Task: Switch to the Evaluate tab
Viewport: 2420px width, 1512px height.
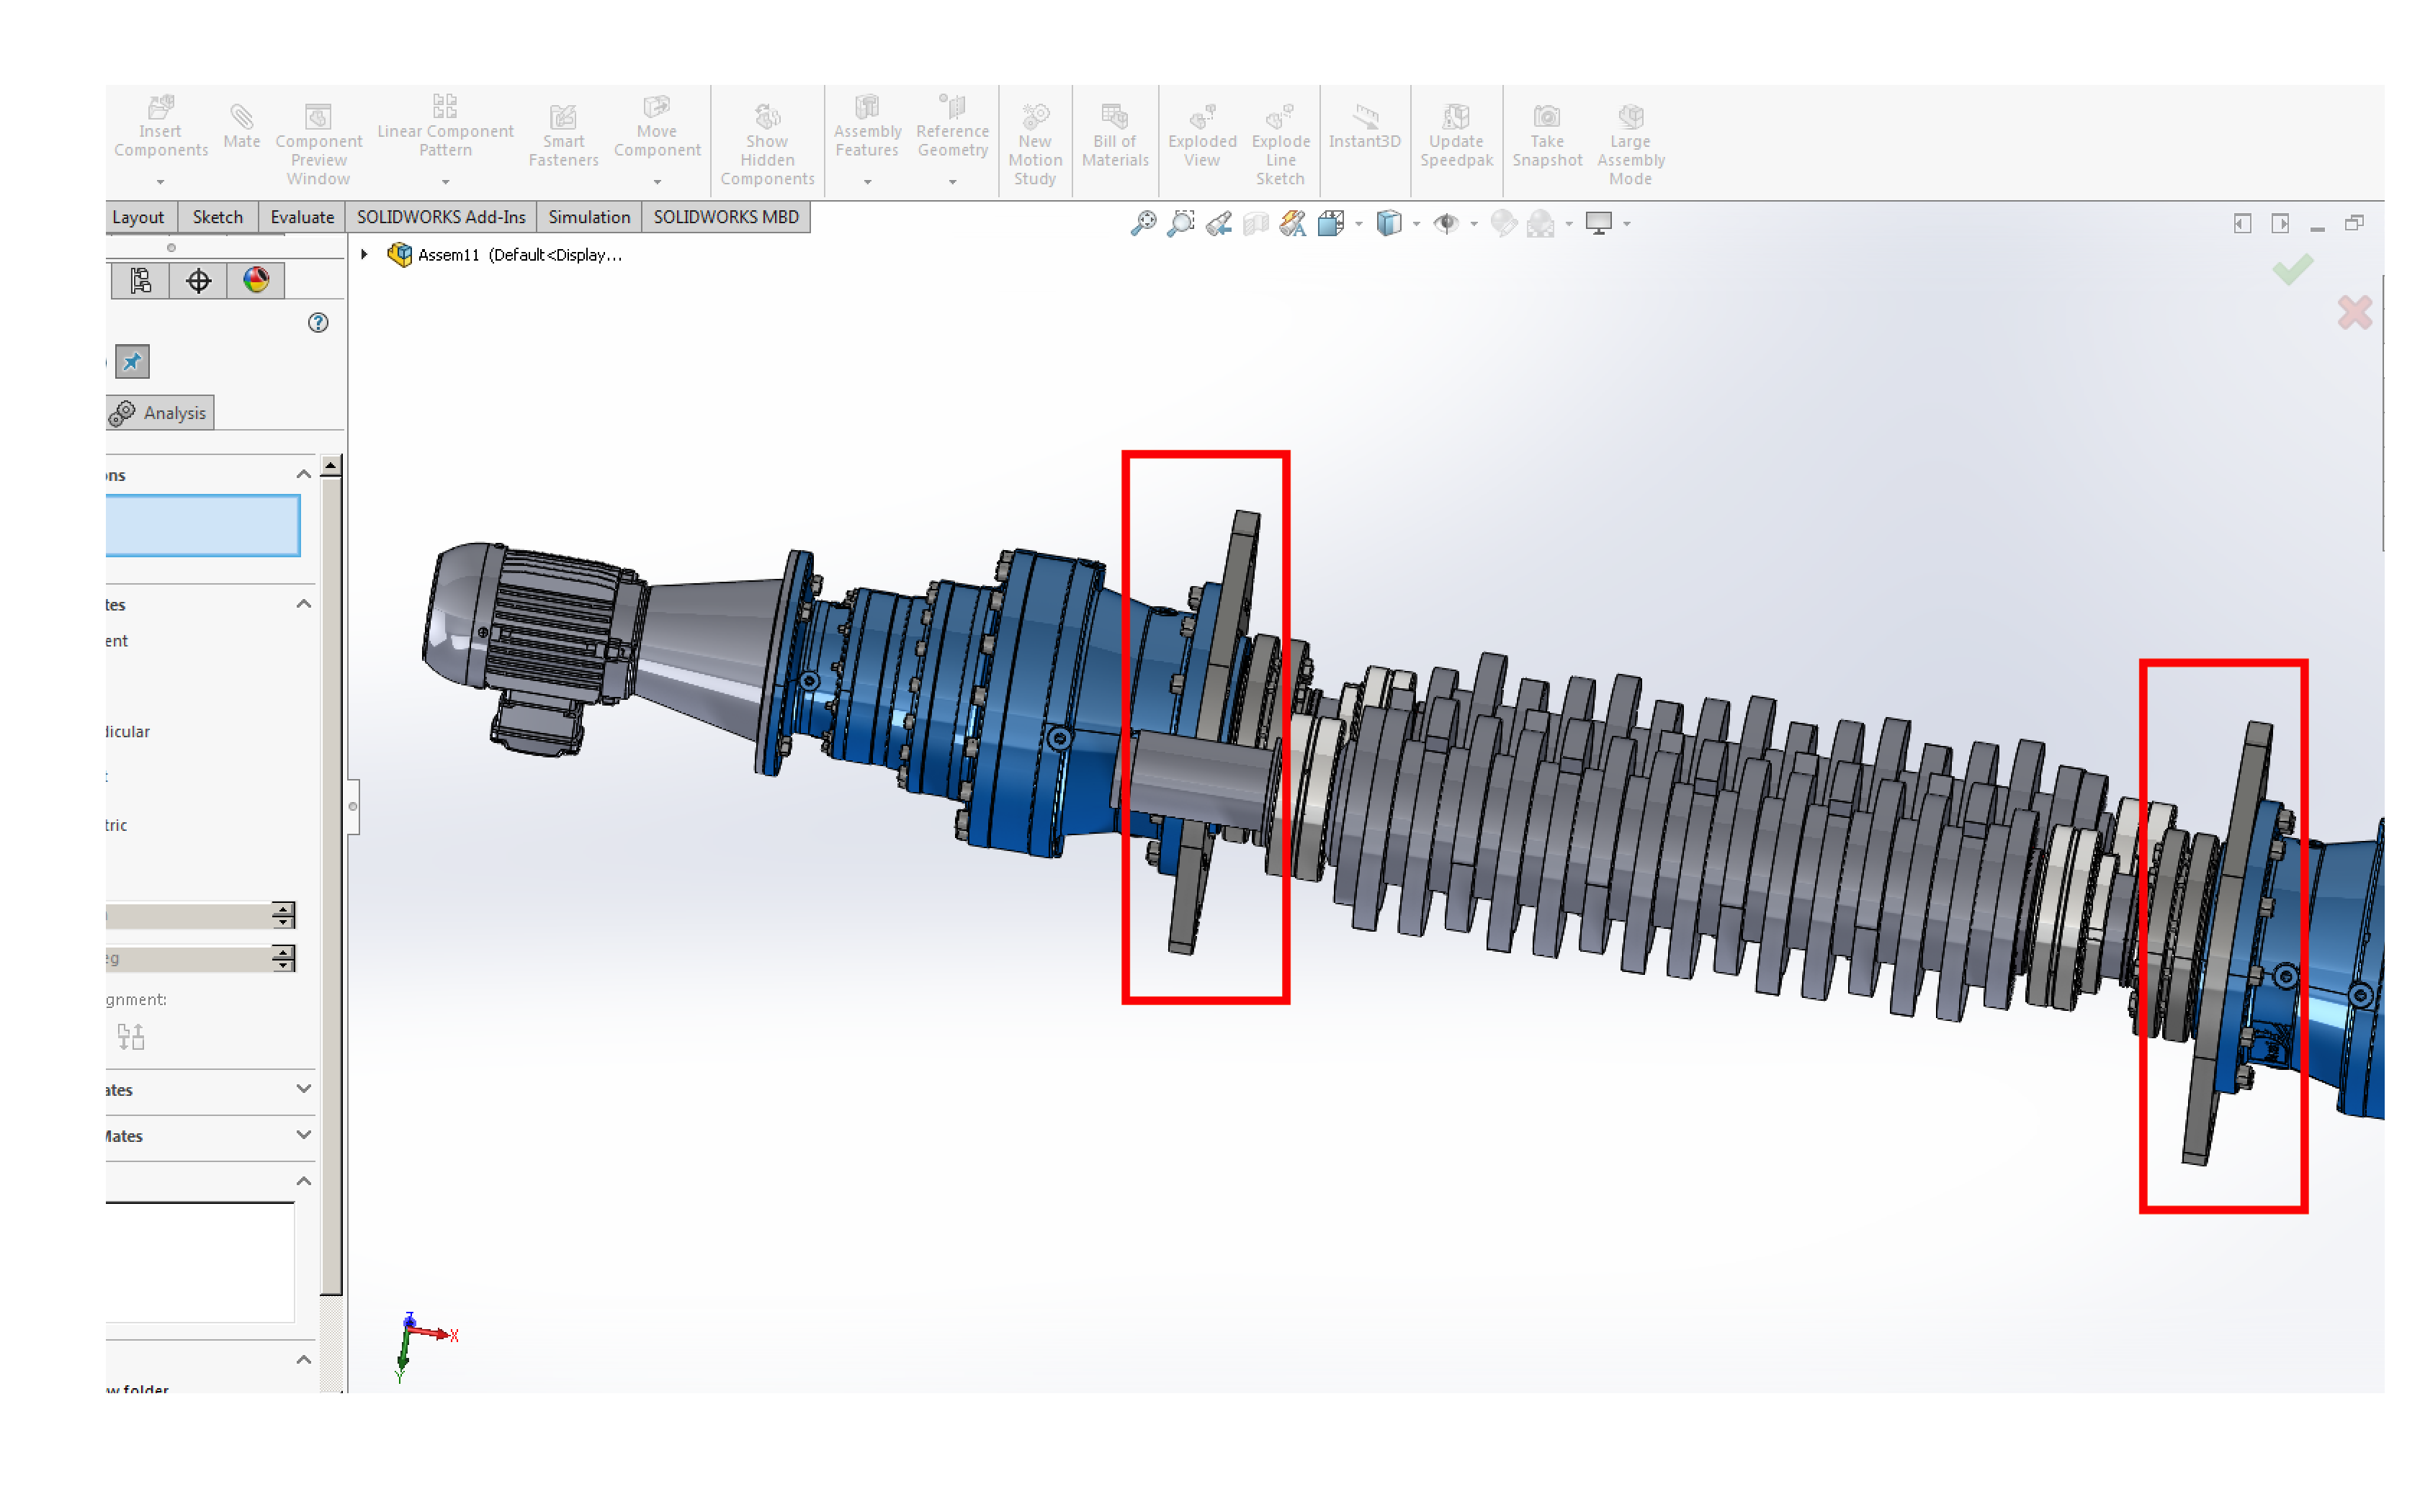Action: pyautogui.click(x=302, y=217)
